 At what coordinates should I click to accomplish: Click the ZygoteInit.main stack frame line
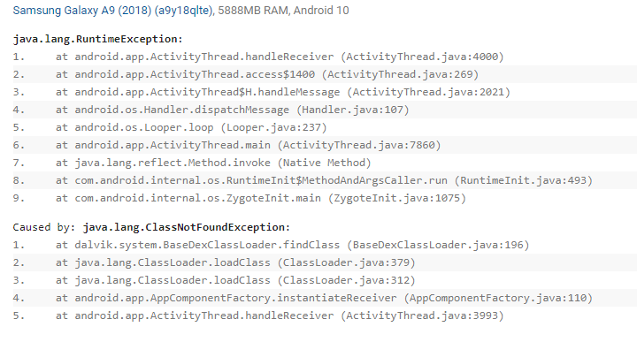coord(325,198)
